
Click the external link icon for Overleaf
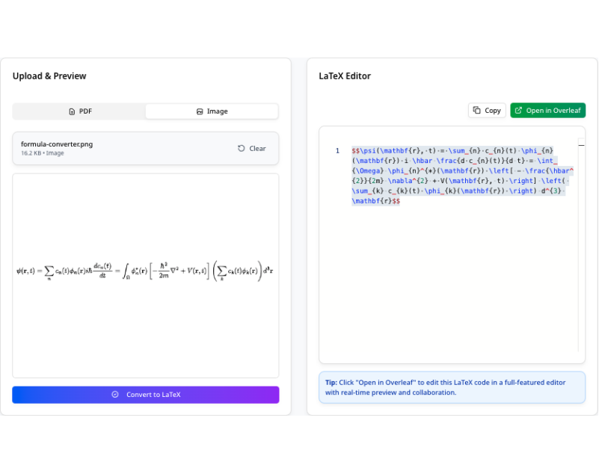pos(518,111)
